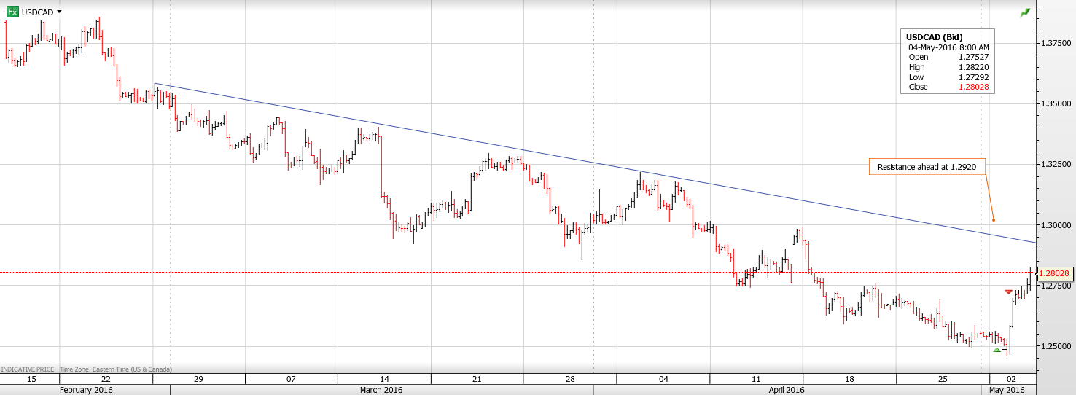Click the green trend arrow icon top-right
This screenshot has height=395, width=1076.
[x=1026, y=12]
